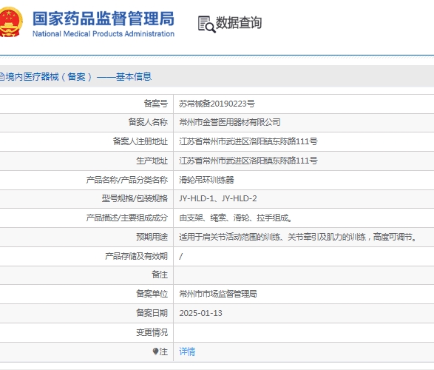Click registered address value in 备案人注册地址 row
Image resolution: width=434 pixels, height=370 pixels.
[x=248, y=141]
